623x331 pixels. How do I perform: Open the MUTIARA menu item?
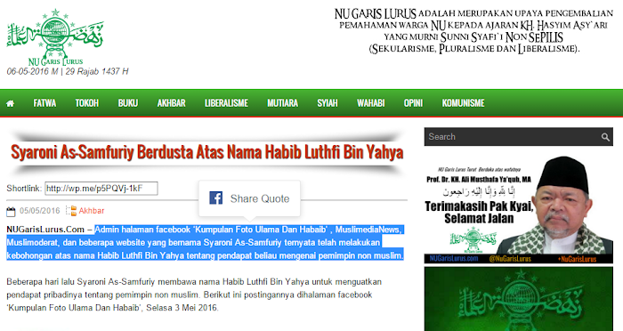tap(282, 103)
